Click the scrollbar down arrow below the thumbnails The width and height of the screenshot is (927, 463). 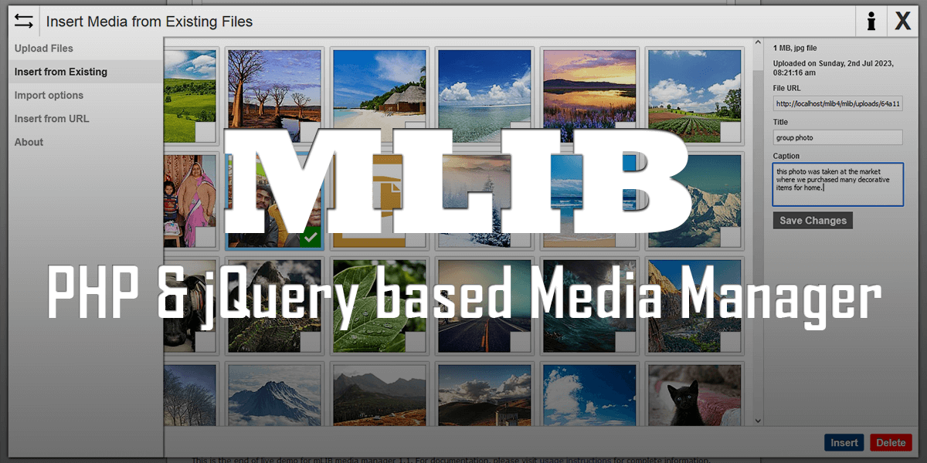tap(758, 421)
